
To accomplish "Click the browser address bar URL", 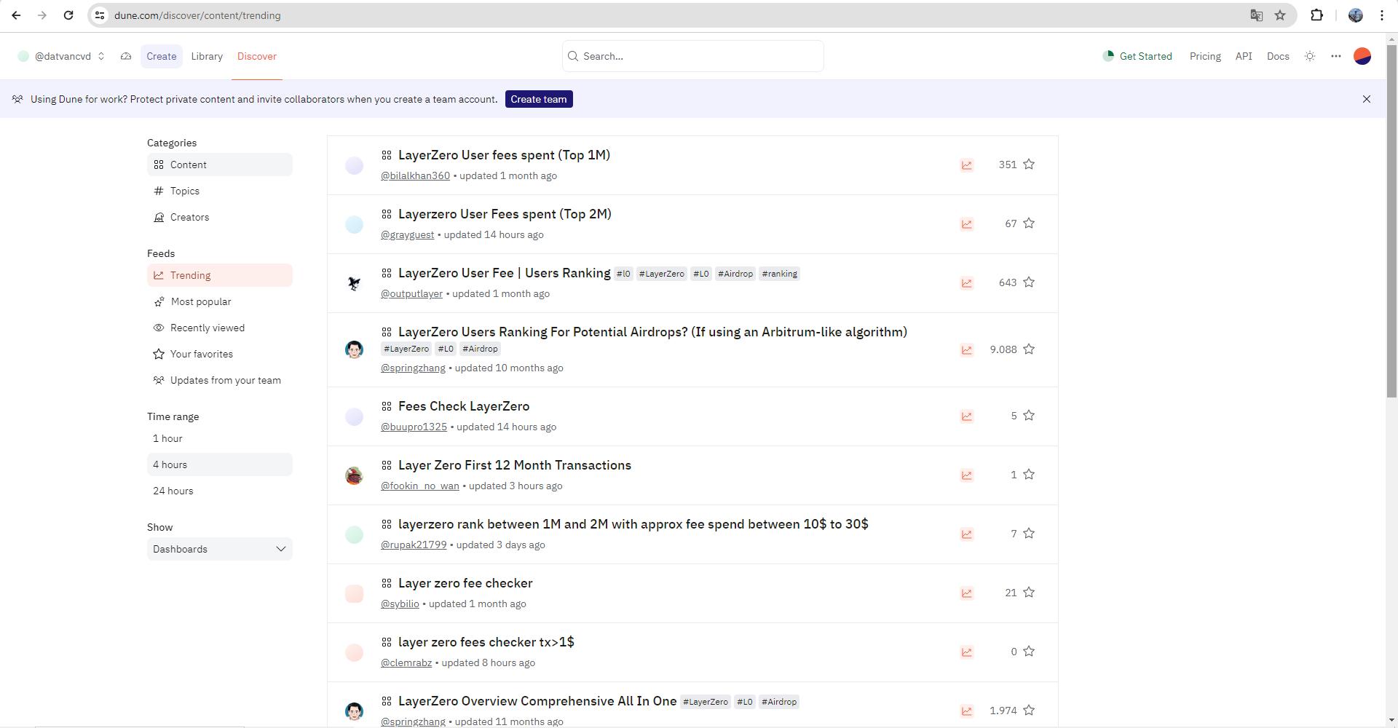I will tap(197, 15).
